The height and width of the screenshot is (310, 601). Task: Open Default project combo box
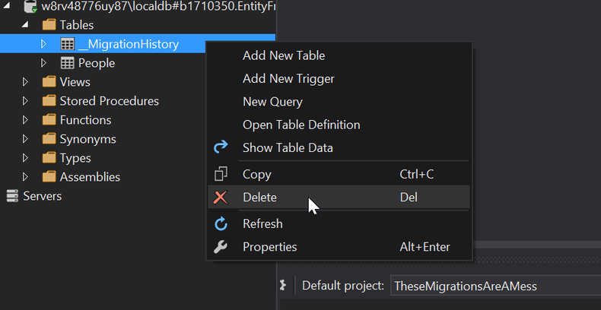pos(495,286)
